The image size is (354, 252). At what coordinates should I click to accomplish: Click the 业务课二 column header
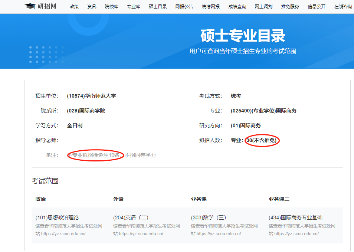279,199
